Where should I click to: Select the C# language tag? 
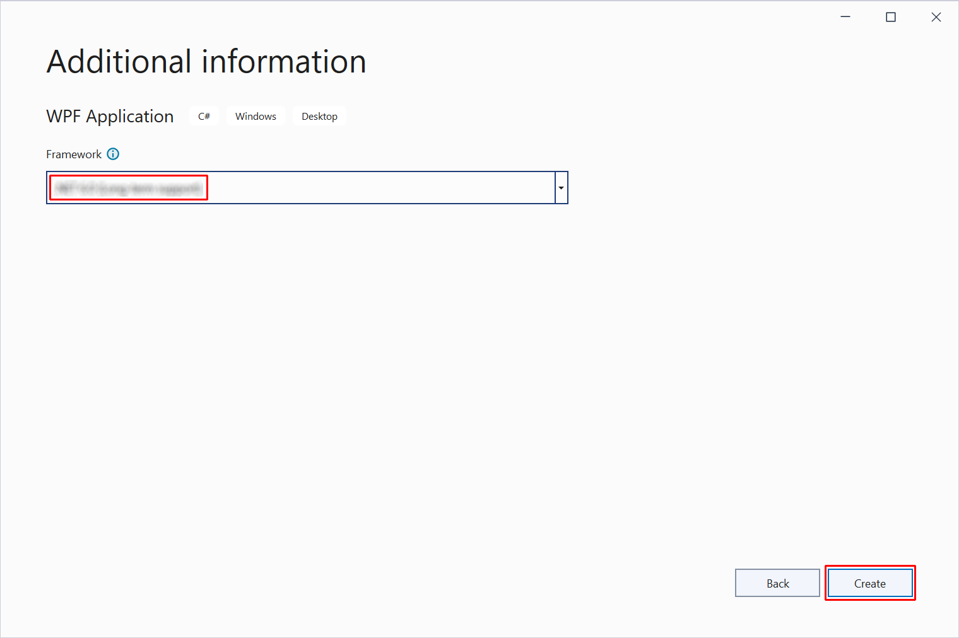[x=204, y=116]
